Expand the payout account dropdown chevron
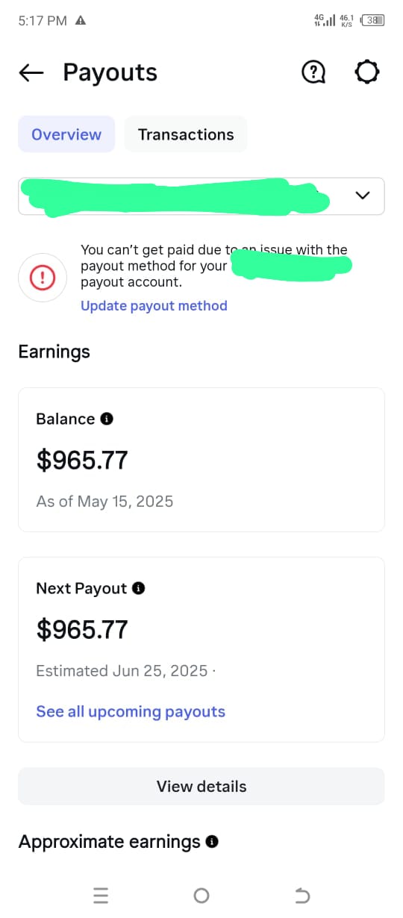This screenshot has height=918, width=403. [x=363, y=196]
